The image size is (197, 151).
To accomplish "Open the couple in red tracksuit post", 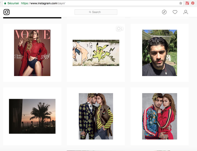I will point(160,116).
